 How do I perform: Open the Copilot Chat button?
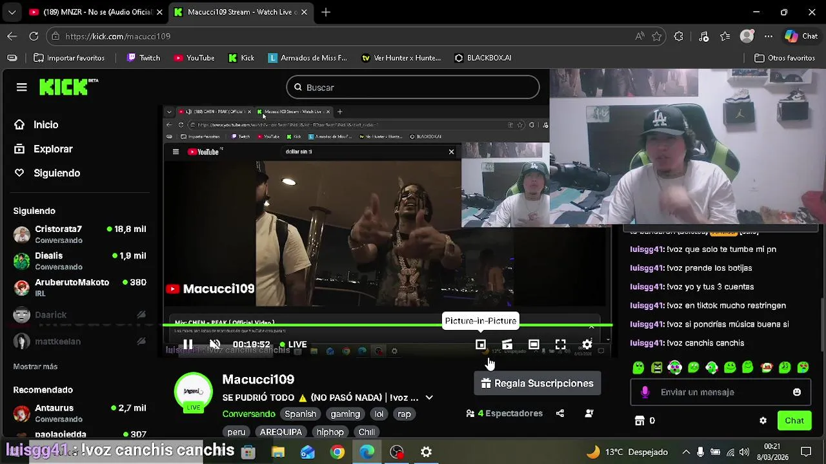(x=801, y=37)
